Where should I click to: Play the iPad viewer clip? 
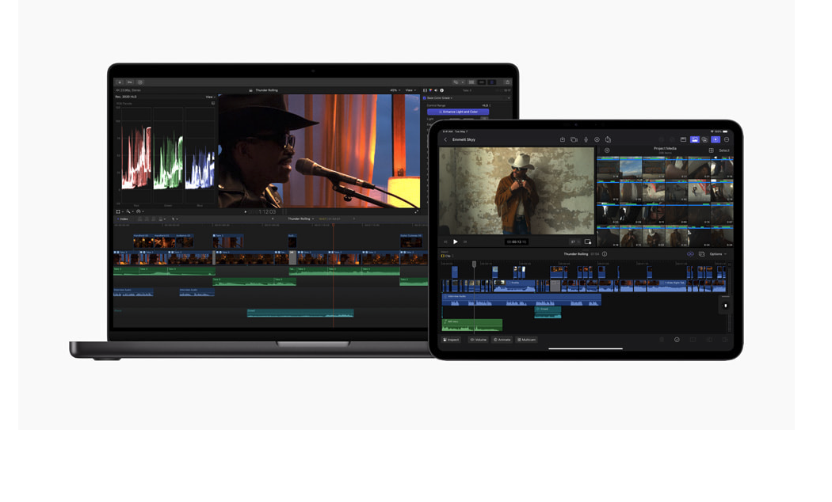coord(456,241)
